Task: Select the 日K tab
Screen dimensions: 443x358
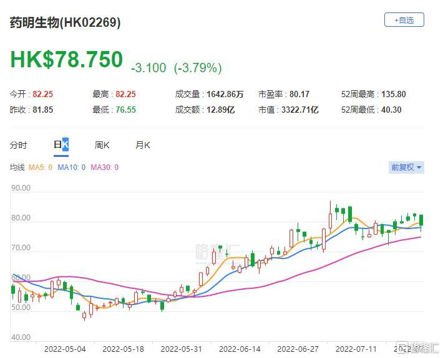Action: click(61, 144)
